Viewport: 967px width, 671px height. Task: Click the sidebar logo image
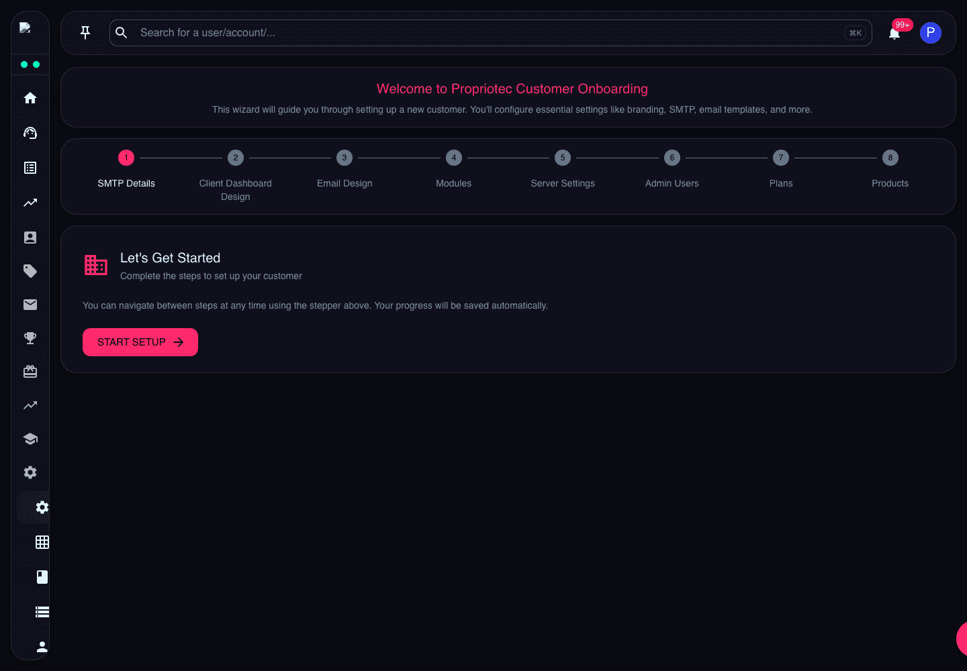(x=26, y=28)
